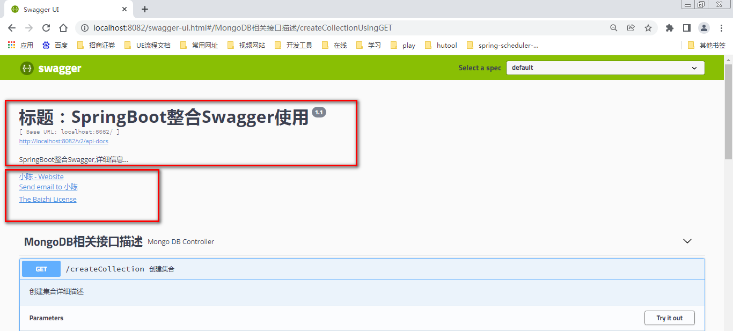Open The Baizhi License link
Screen dimensions: 733x331
[x=48, y=199]
